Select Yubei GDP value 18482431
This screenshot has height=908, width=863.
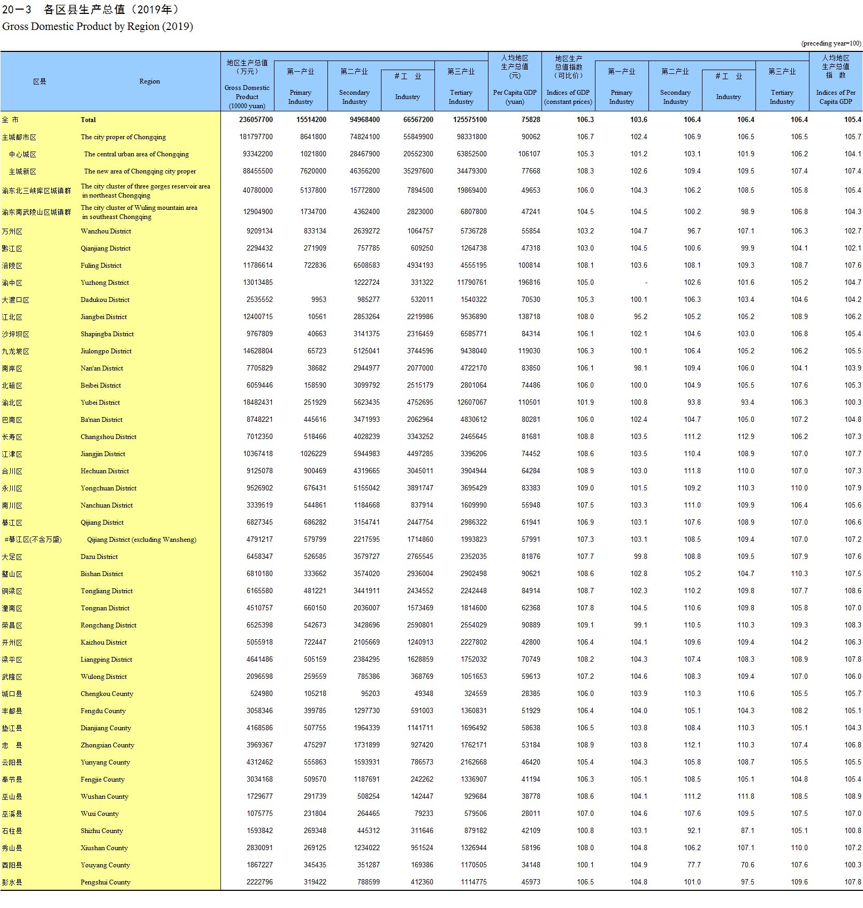pyautogui.click(x=258, y=403)
